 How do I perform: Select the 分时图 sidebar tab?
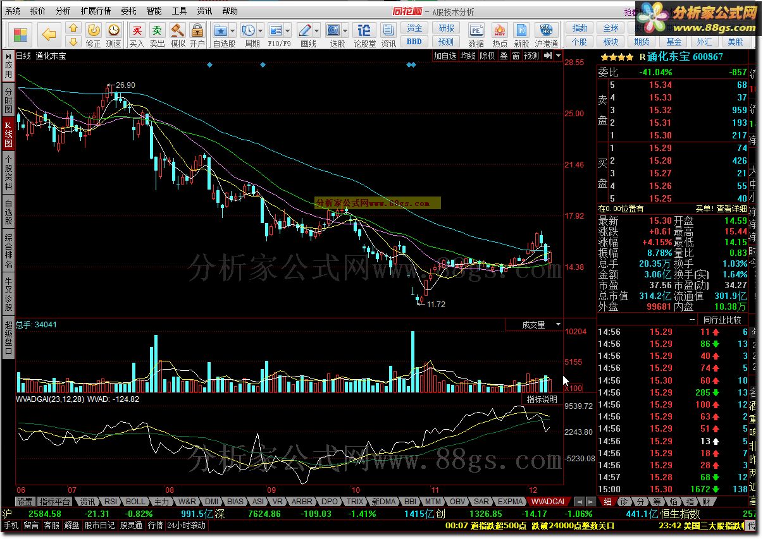[x=8, y=100]
